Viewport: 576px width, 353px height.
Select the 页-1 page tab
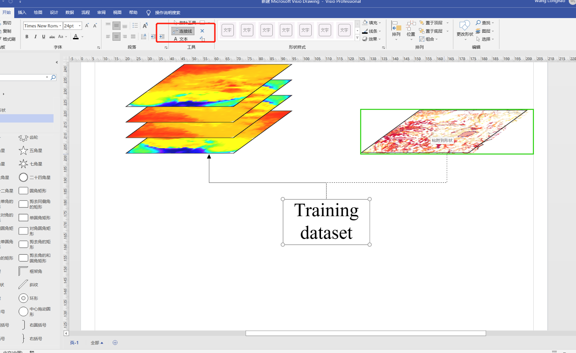coord(74,343)
